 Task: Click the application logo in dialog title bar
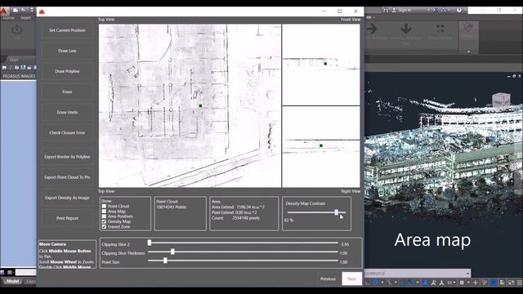[x=42, y=11]
